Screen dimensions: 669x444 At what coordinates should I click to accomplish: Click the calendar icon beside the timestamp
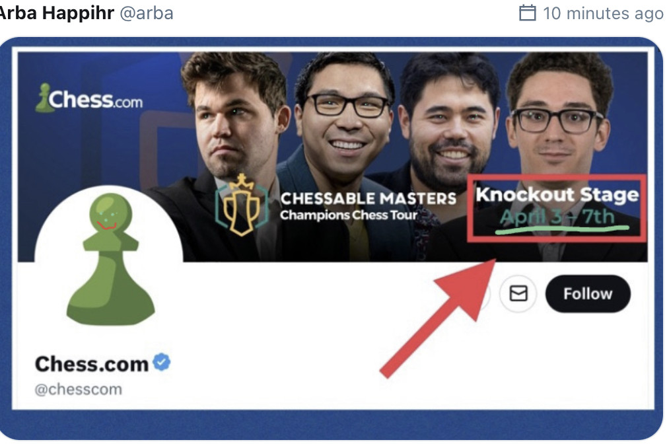coord(528,13)
